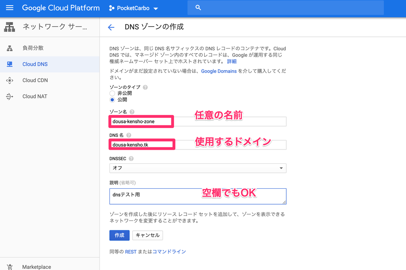This screenshot has height=270, width=406.
Task: Open the Google Domains link
Action: (219, 71)
